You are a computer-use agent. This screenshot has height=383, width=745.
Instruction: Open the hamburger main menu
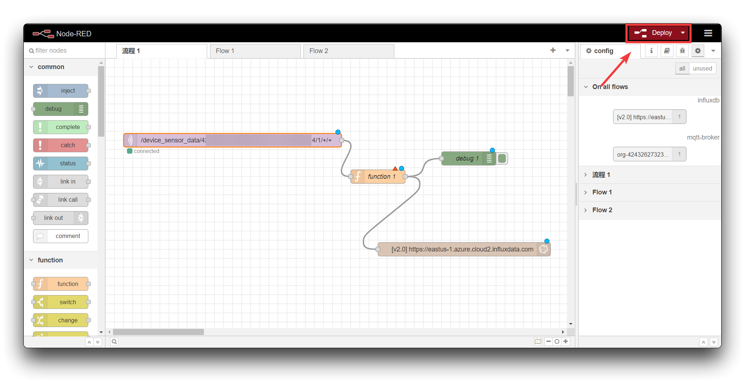(708, 33)
